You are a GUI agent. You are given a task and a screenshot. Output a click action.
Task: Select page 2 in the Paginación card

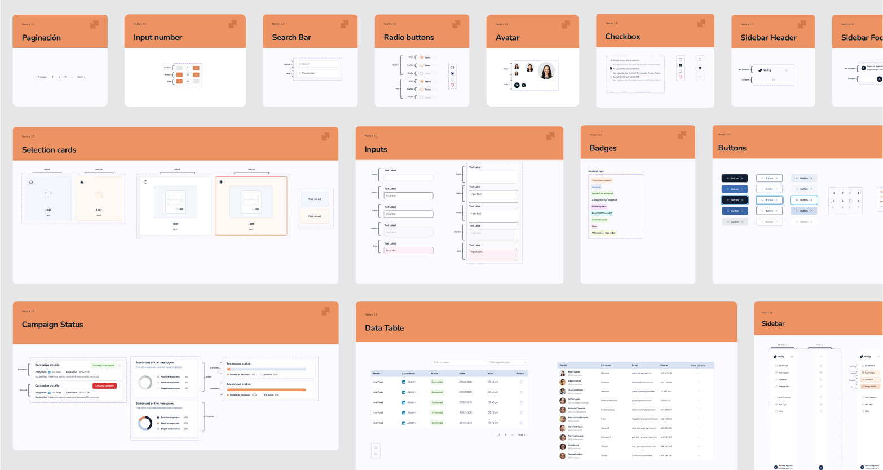pos(59,77)
